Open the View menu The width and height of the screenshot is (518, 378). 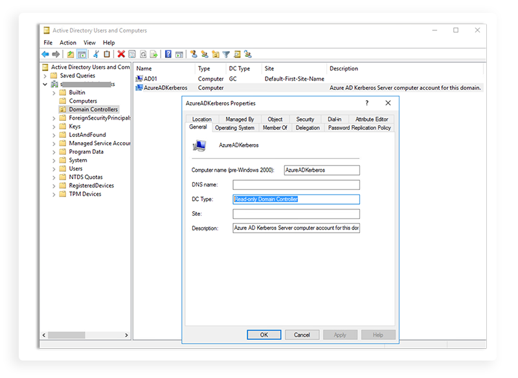tap(89, 43)
